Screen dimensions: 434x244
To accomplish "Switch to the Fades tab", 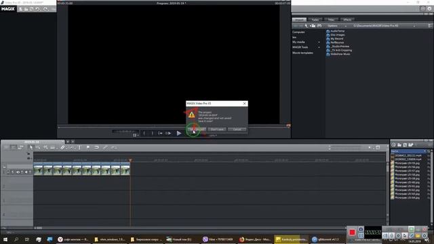I will pyautogui.click(x=315, y=20).
